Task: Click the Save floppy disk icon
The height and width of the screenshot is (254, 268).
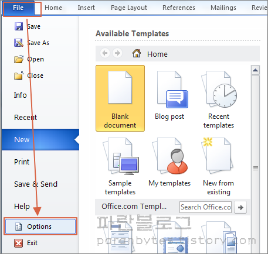Action: 19,26
